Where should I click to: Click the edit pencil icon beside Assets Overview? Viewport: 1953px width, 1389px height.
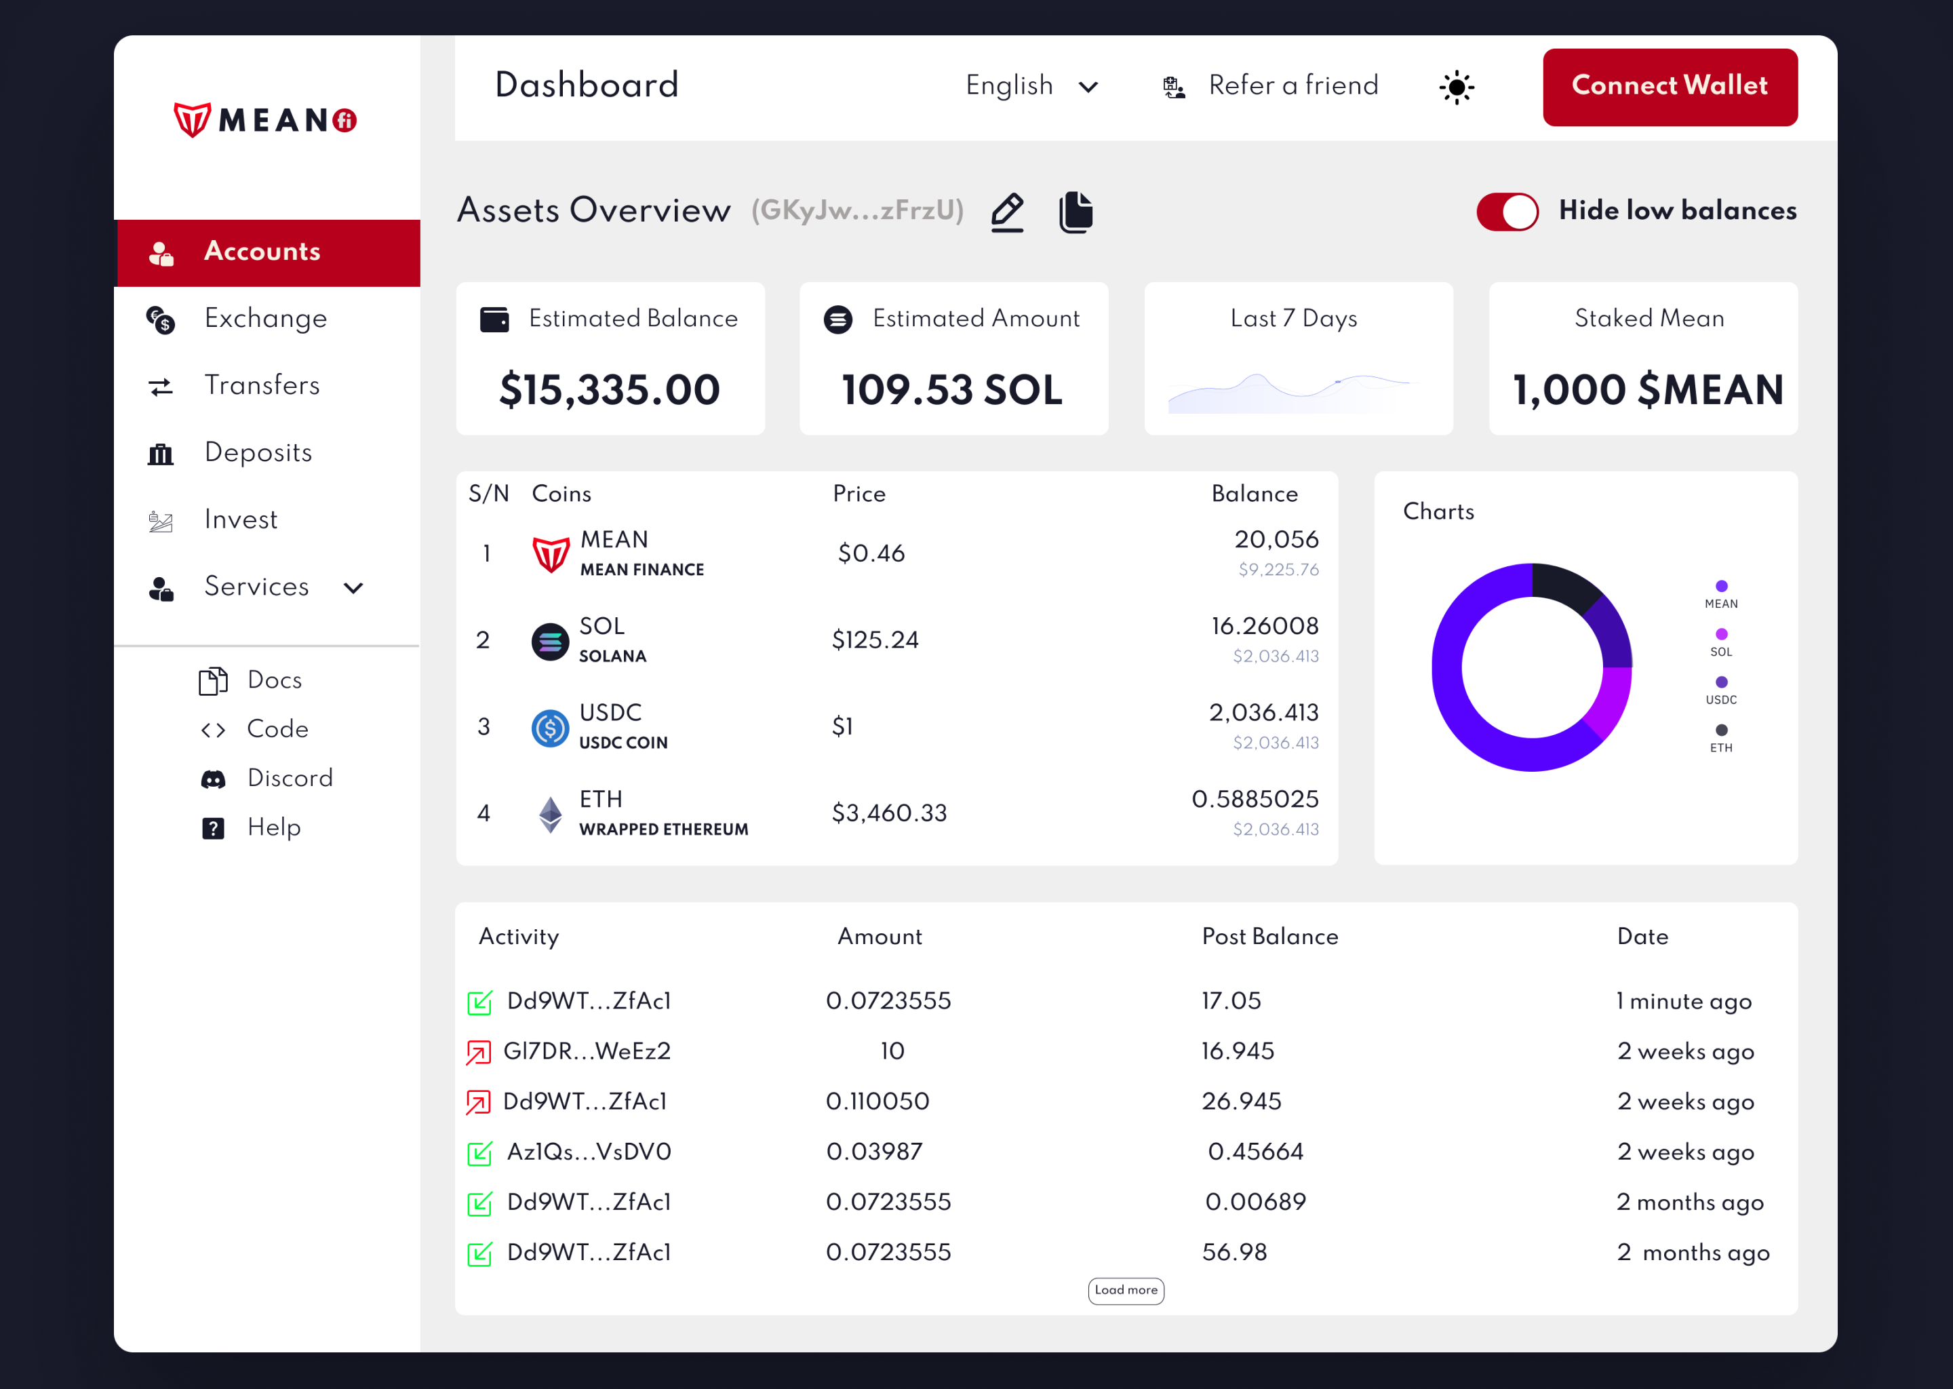coord(1007,212)
